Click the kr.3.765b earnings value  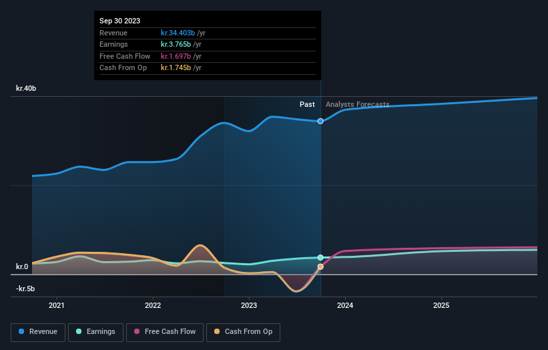[x=176, y=44]
